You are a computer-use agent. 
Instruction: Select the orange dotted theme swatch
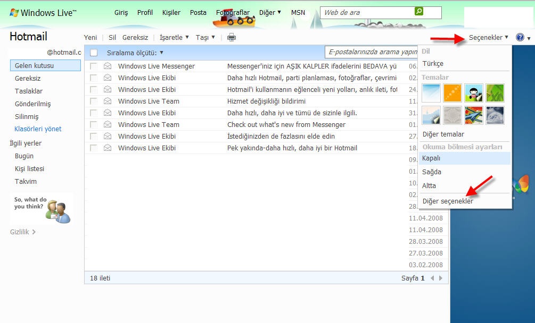tap(452, 93)
